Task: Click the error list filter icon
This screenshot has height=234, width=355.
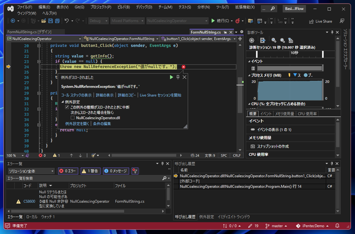Action: 135,171
